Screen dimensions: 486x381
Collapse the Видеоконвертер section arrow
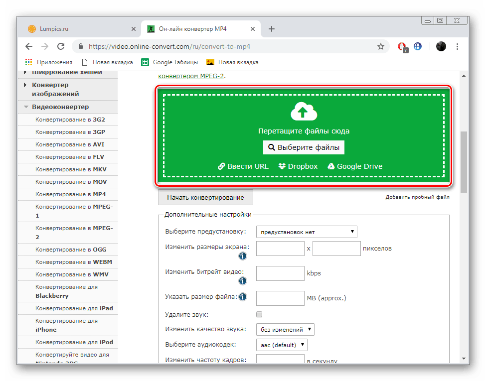coord(26,107)
